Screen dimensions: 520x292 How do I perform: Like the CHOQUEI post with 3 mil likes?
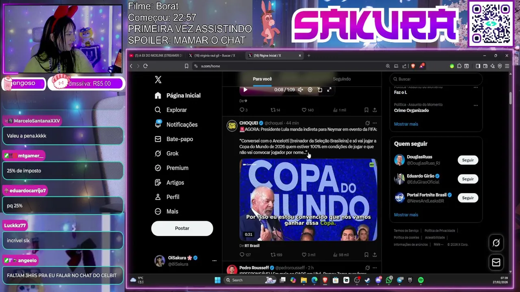coord(308,255)
